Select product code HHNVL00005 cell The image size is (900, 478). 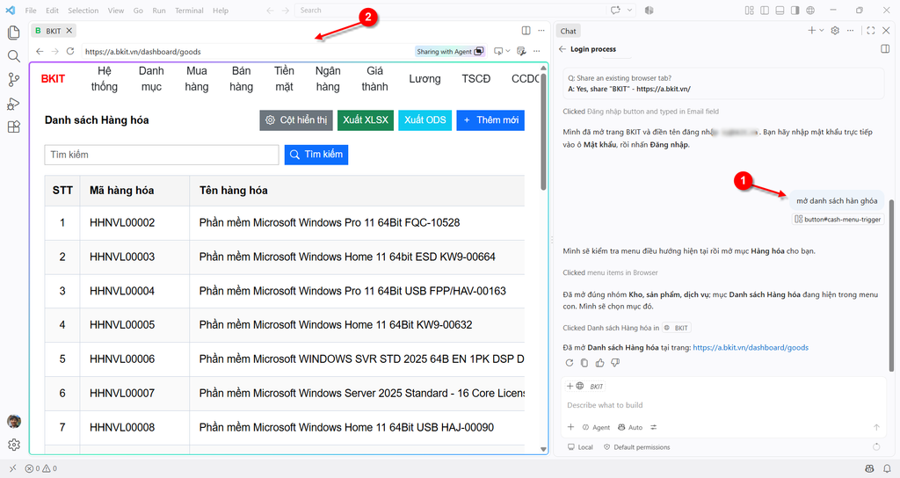click(x=134, y=325)
